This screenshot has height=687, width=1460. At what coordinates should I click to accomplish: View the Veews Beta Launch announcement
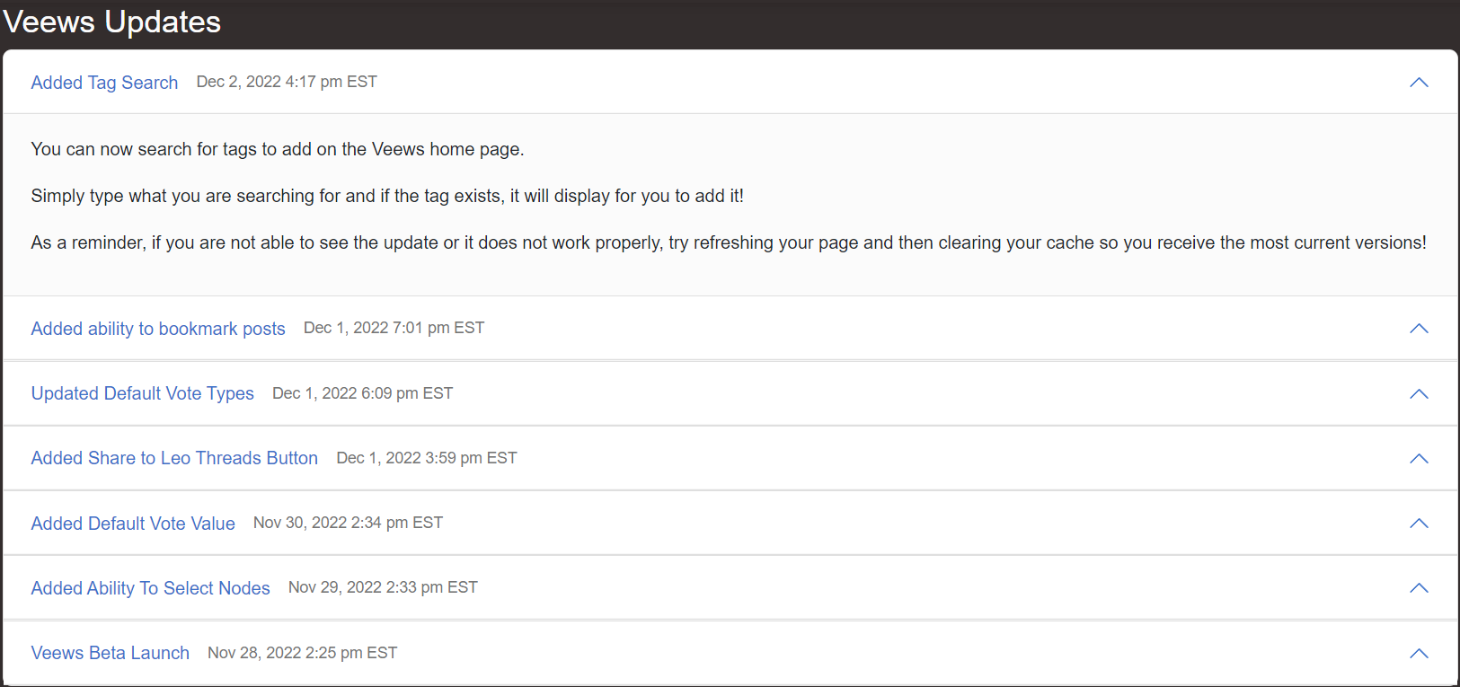click(x=110, y=653)
